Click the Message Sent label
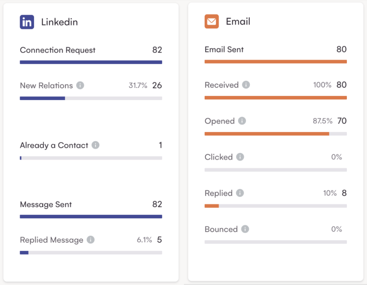The image size is (367, 285). point(46,205)
